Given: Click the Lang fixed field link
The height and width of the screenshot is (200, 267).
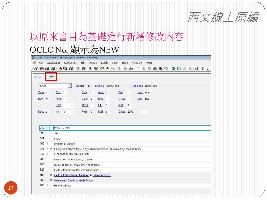Looking at the screenshot, I should (x=140, y=92).
